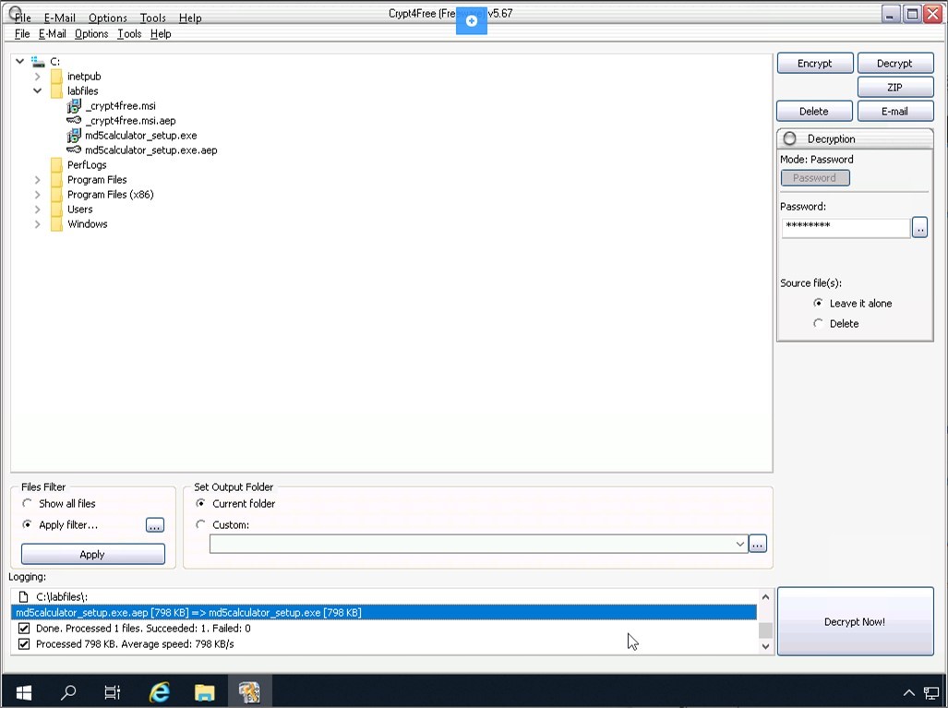Expand the Program Files folder node
The height and width of the screenshot is (708, 948).
pyautogui.click(x=38, y=180)
